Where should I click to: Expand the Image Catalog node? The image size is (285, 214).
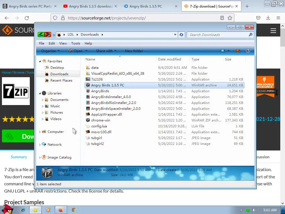40,157
